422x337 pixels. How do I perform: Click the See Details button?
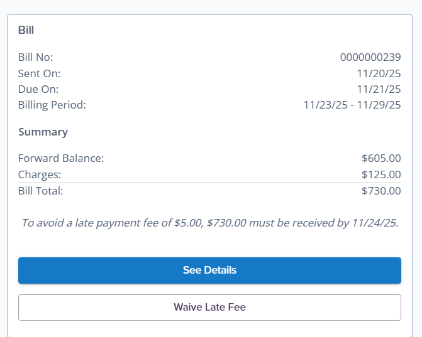pyautogui.click(x=209, y=270)
